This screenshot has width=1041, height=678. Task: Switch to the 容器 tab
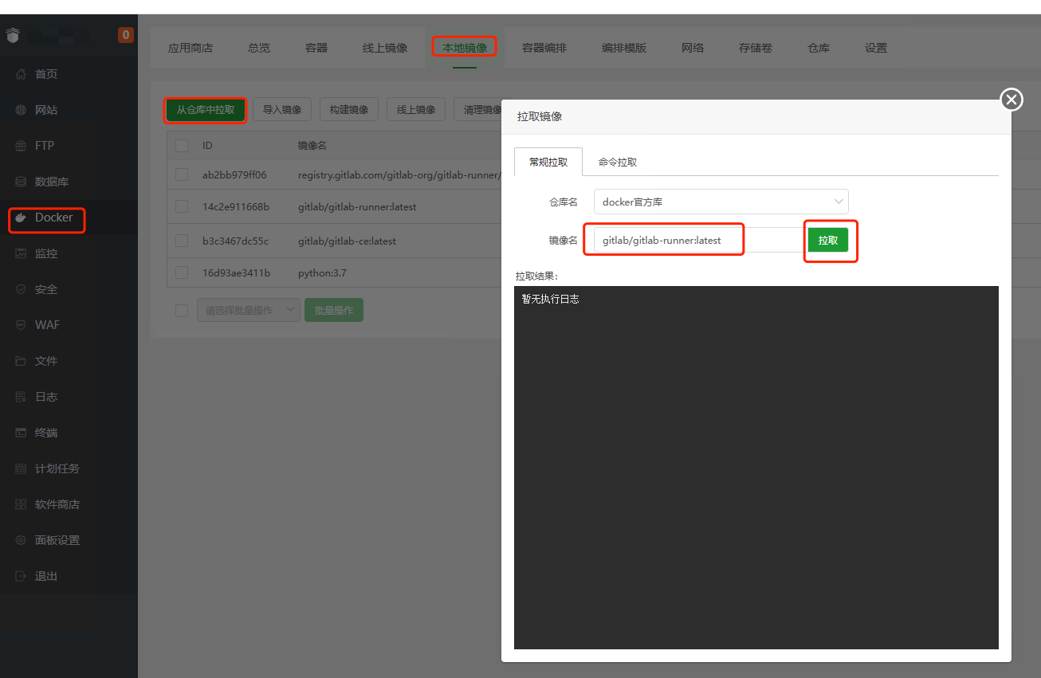[316, 48]
